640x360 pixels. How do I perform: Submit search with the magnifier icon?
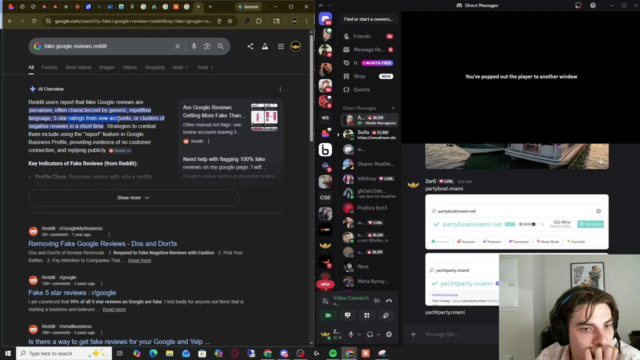click(220, 46)
